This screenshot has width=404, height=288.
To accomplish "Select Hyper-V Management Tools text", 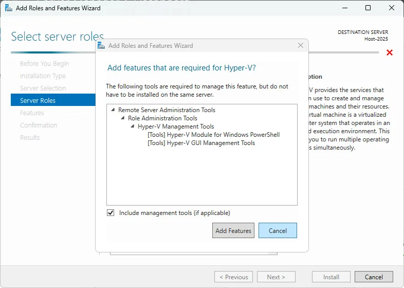I will (x=176, y=127).
